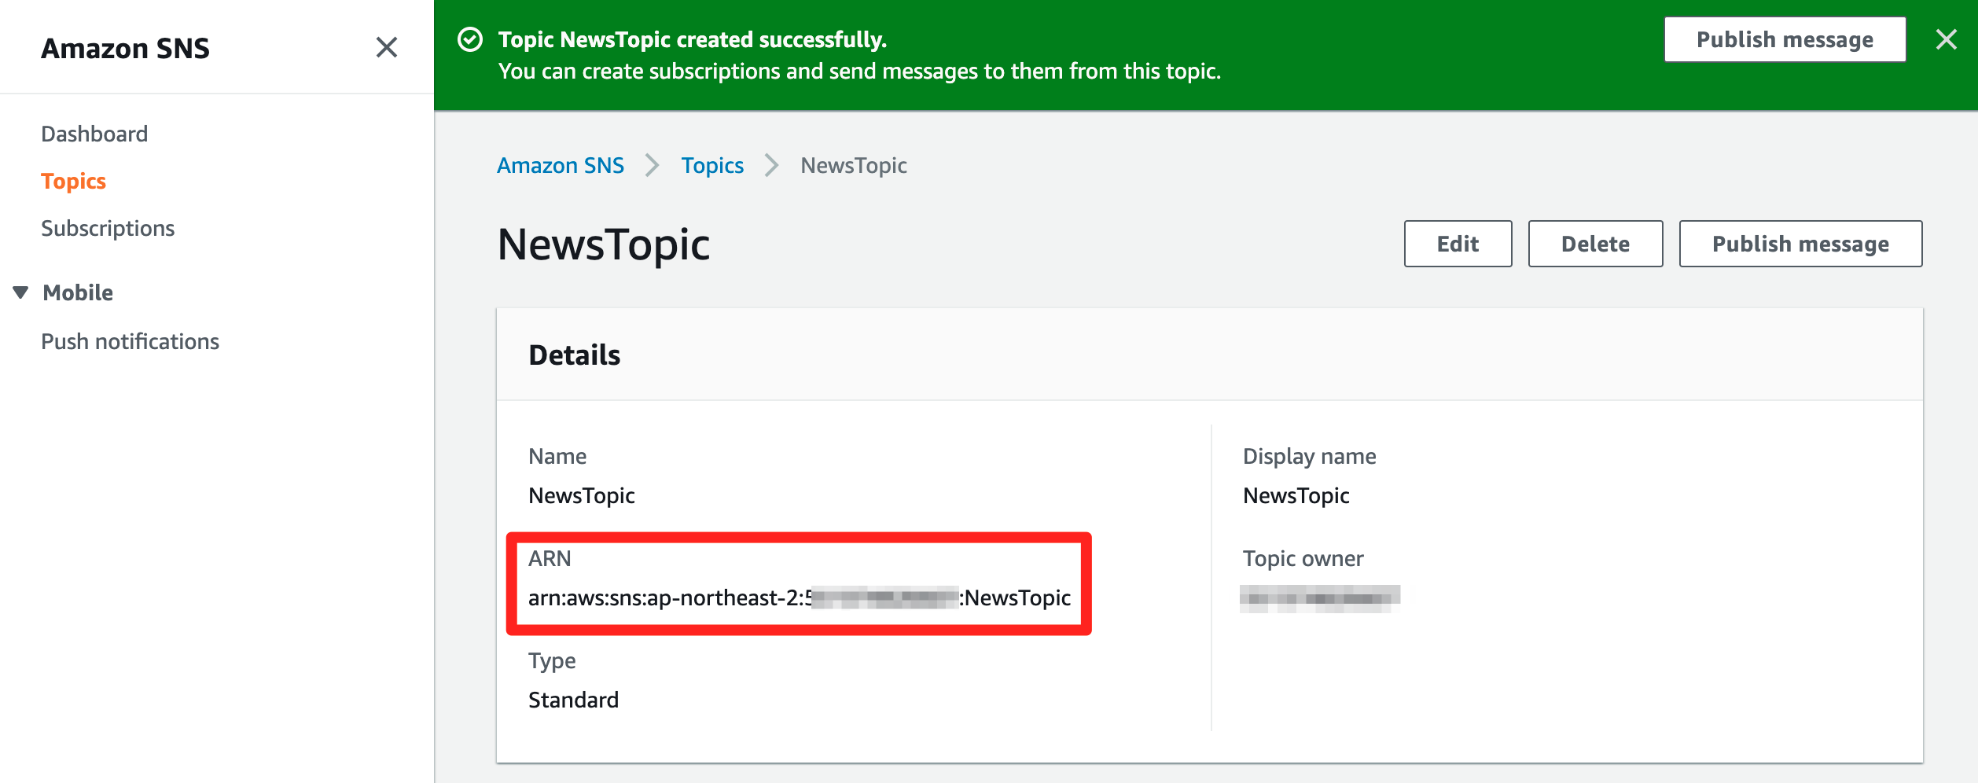Dismiss the green success banner
The height and width of the screenshot is (783, 1978).
(1946, 39)
